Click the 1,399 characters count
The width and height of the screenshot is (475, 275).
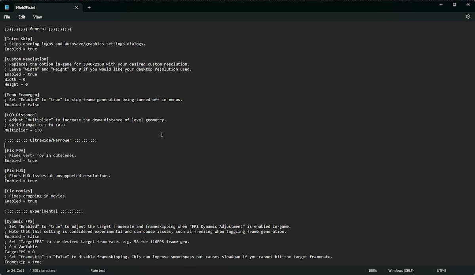(x=43, y=271)
